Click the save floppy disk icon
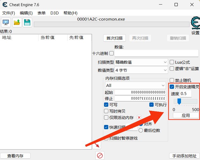Screen dimensions: 200x160 coord(27,22)
